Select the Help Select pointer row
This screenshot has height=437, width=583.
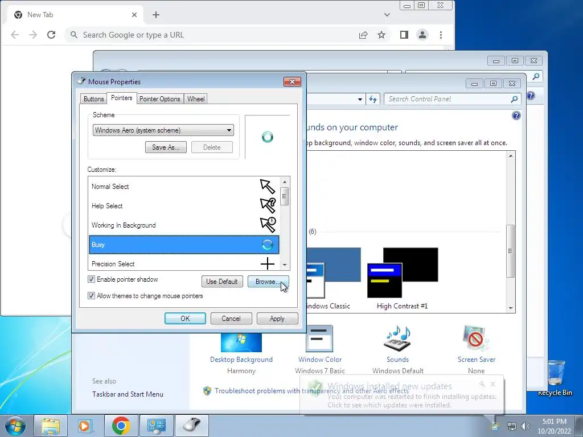[x=184, y=206]
